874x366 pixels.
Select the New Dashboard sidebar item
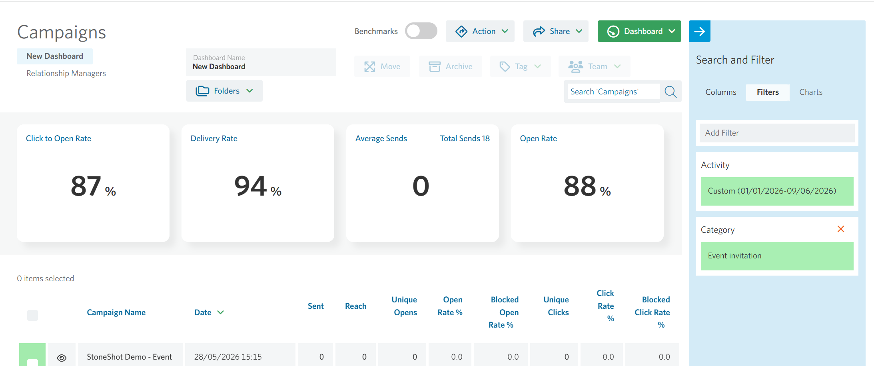click(55, 56)
